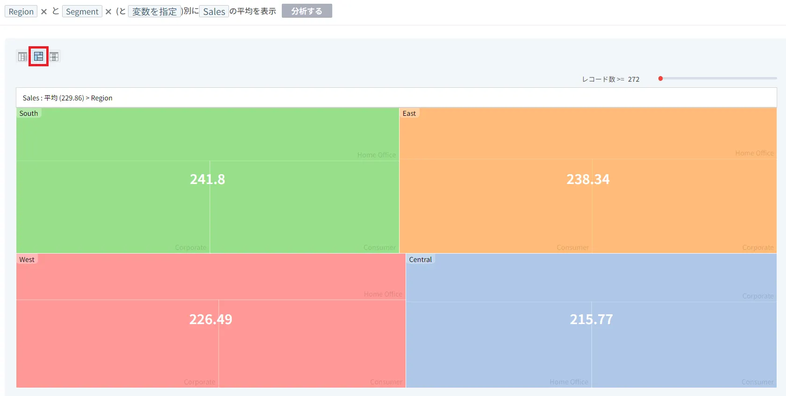Select the Corporate cell in East

click(x=684, y=206)
